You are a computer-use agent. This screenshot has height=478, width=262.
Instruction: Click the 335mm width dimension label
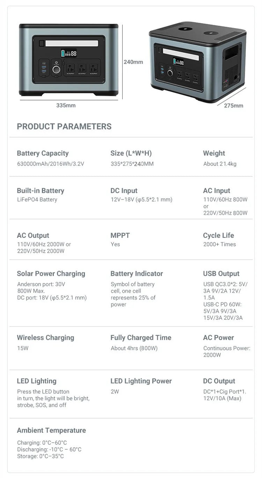(66, 105)
